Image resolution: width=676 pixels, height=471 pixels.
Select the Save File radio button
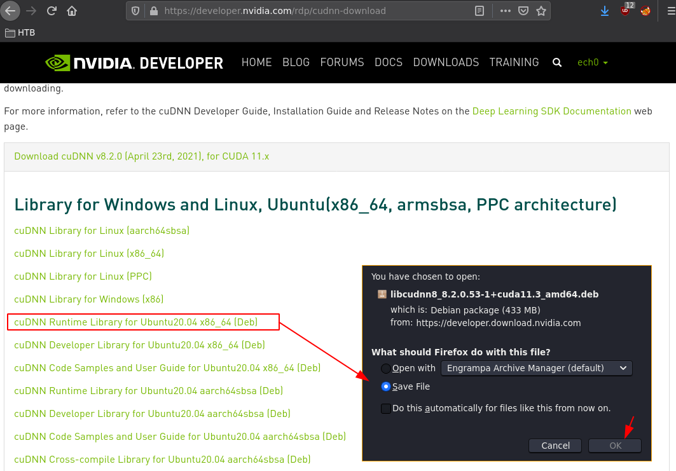386,386
